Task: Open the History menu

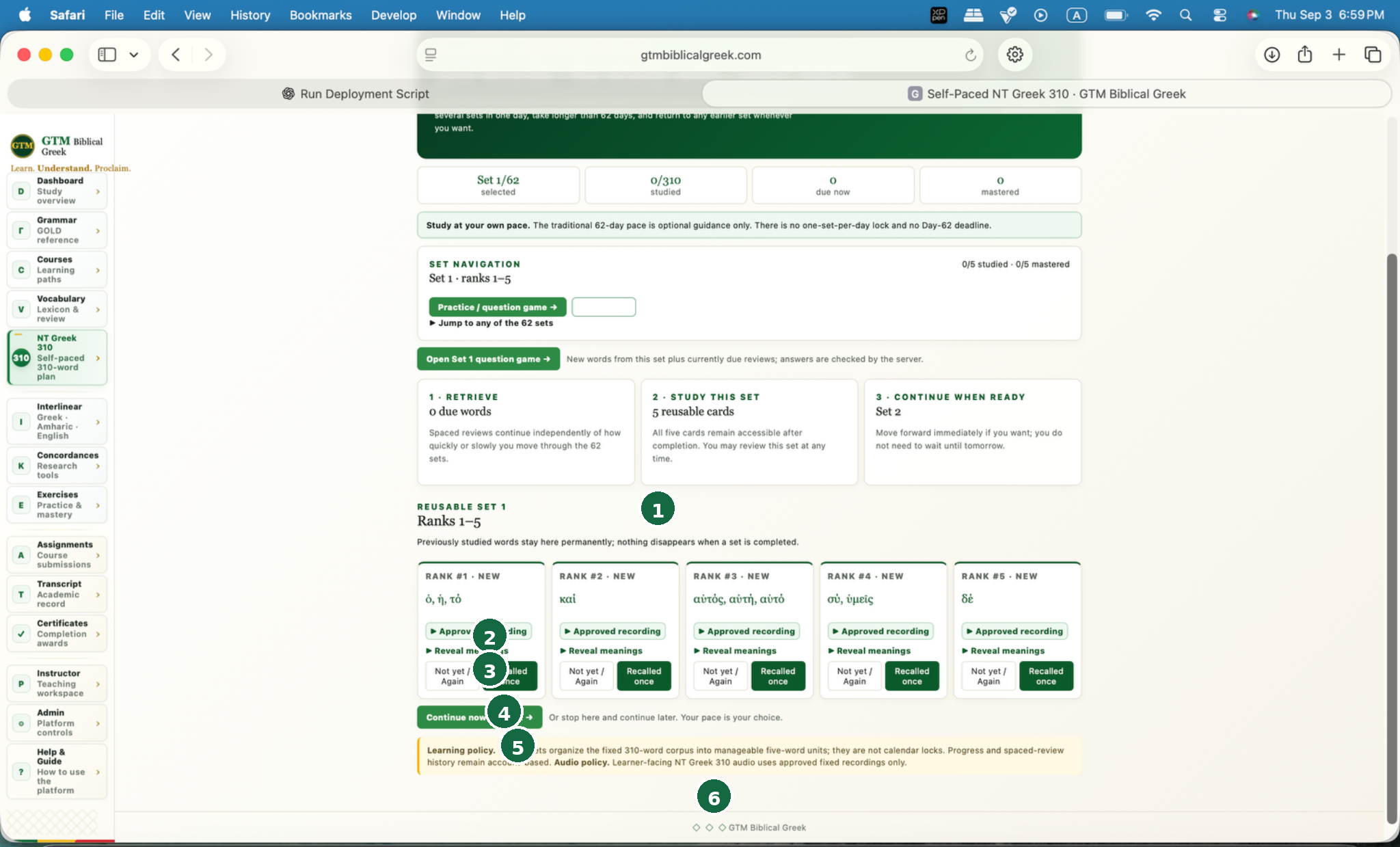Action: pos(250,15)
